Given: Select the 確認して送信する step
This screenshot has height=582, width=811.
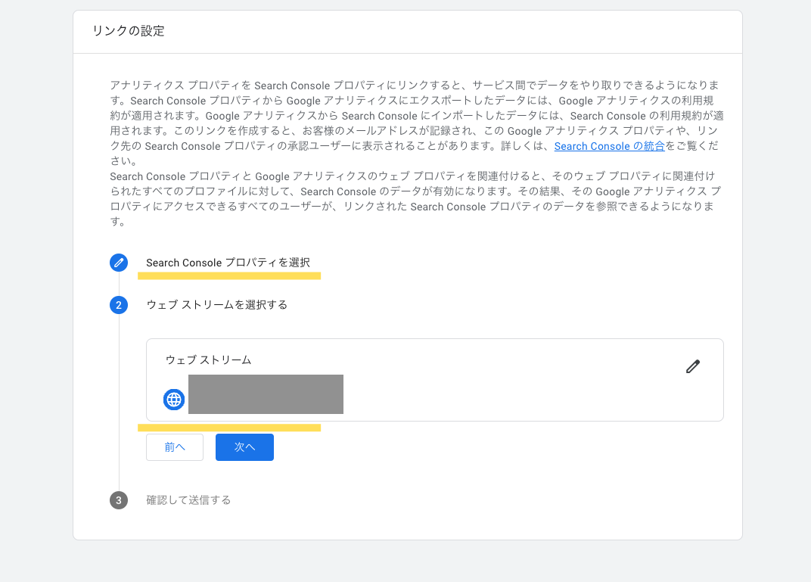Looking at the screenshot, I should tap(188, 500).
